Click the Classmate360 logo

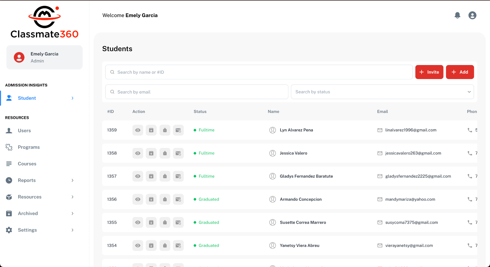44,22
